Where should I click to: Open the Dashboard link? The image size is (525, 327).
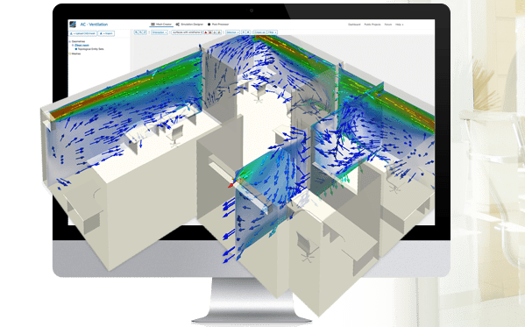pos(354,25)
